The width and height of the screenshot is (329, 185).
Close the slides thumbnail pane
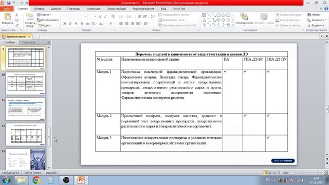[x=49, y=42]
